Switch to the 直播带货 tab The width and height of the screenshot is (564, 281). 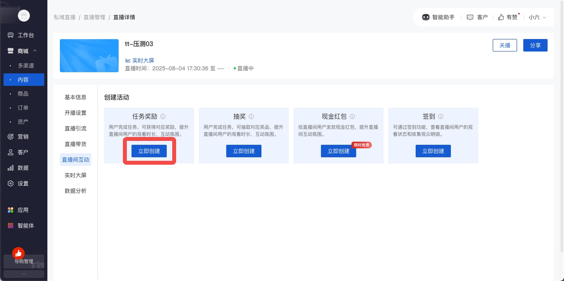(x=75, y=144)
